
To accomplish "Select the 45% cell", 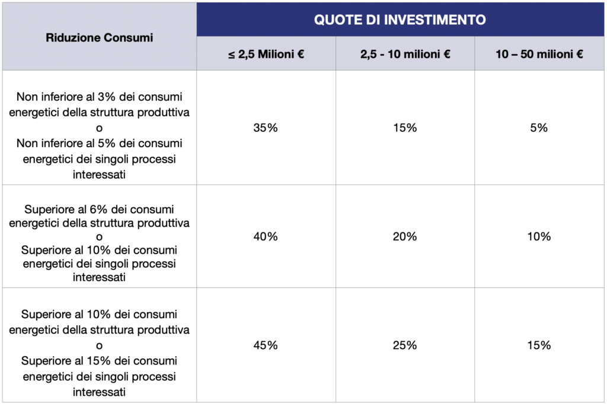I will point(266,345).
